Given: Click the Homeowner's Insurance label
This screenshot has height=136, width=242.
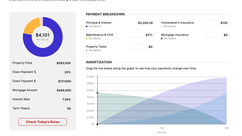Looking at the screenshot, I should click(177, 23).
